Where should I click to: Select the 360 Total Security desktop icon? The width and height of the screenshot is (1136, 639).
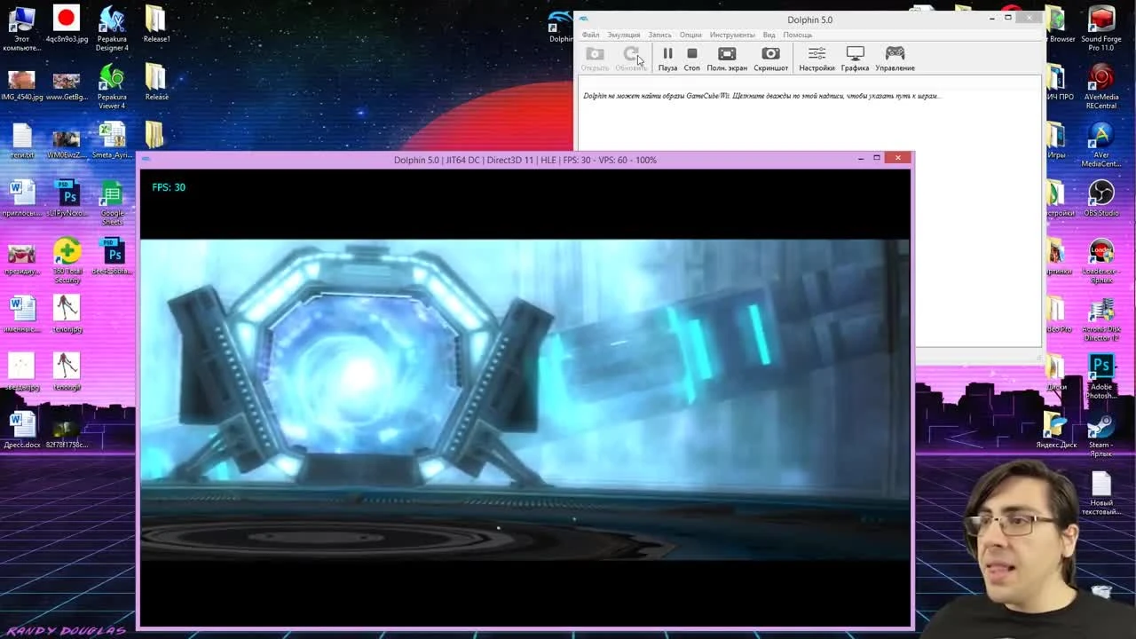[x=67, y=261]
